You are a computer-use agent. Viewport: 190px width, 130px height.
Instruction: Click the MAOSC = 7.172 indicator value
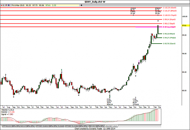(x=8, y=112)
